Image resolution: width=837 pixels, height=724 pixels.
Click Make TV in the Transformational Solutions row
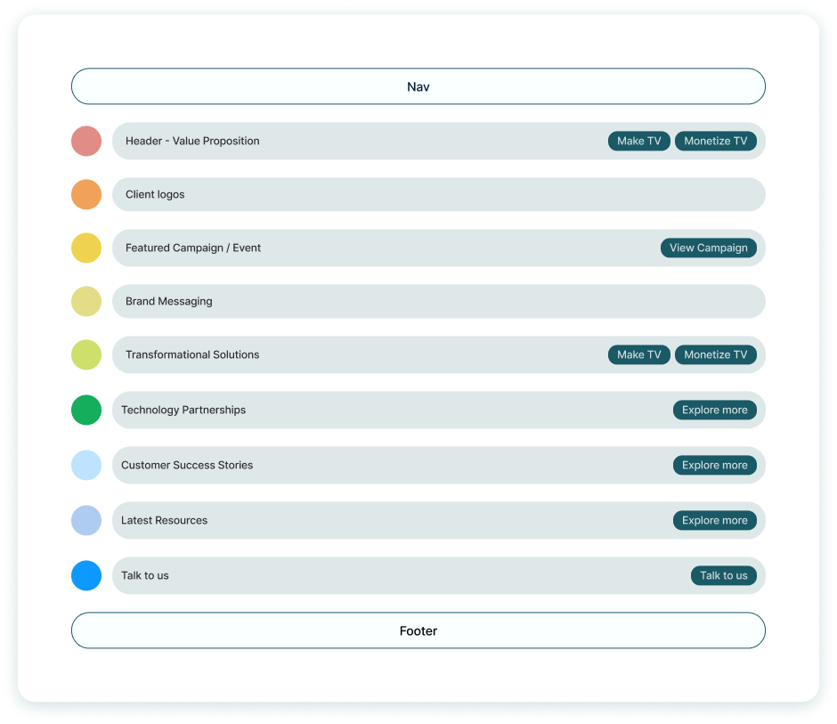pyautogui.click(x=638, y=354)
